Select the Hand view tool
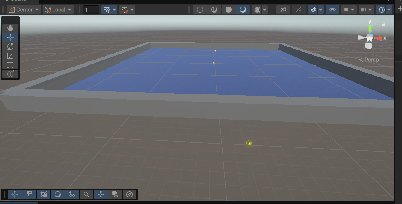The height and width of the screenshot is (204, 402). (x=10, y=28)
